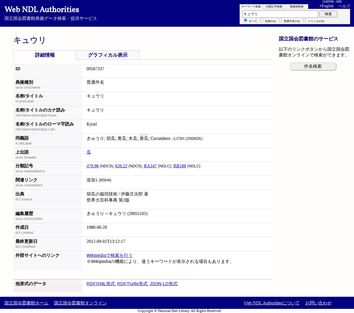Open classification 479.98 link

(93, 166)
